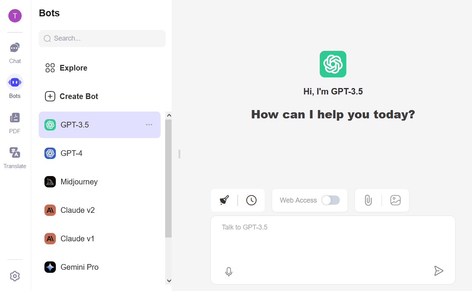Click the Claude v2 logo
The image size is (472, 291).
tap(50, 210)
